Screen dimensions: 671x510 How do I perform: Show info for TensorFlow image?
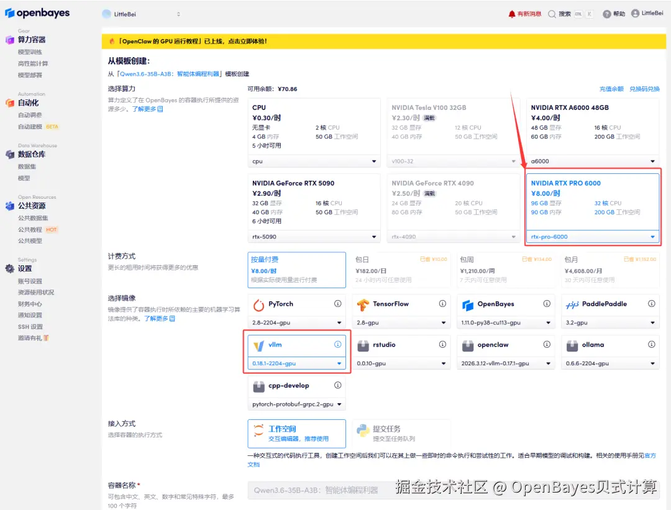[442, 304]
